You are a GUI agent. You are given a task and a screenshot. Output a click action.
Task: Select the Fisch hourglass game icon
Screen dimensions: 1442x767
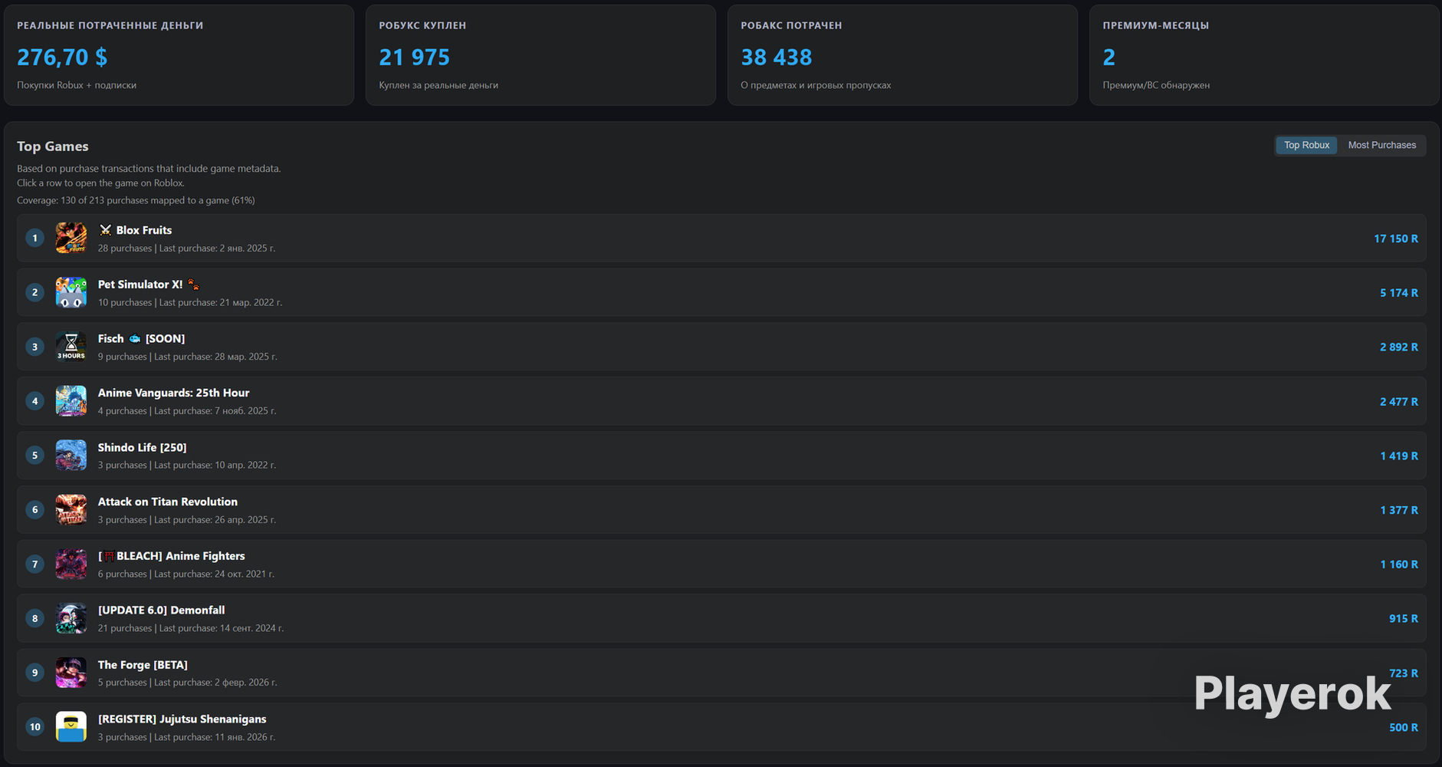(71, 347)
